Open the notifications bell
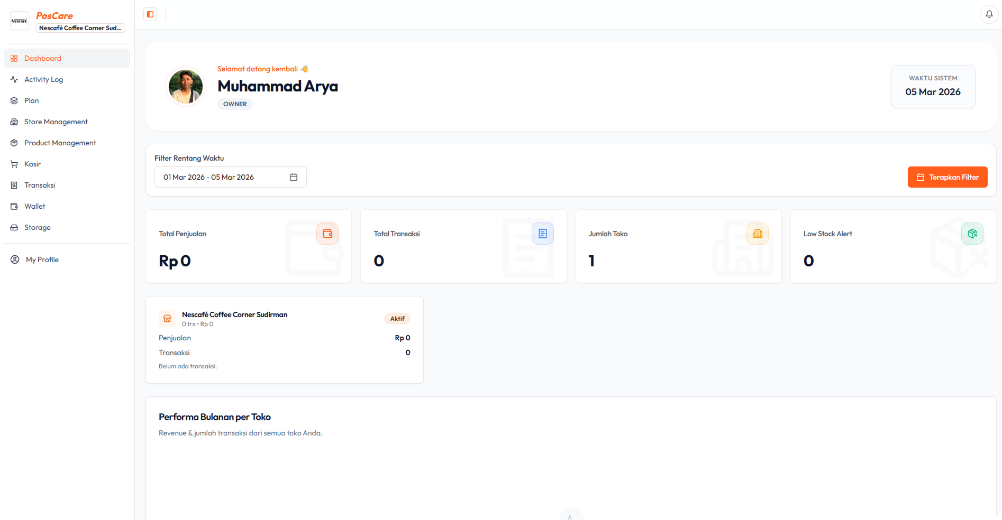Screen dimensions: 1002x520 click(989, 14)
